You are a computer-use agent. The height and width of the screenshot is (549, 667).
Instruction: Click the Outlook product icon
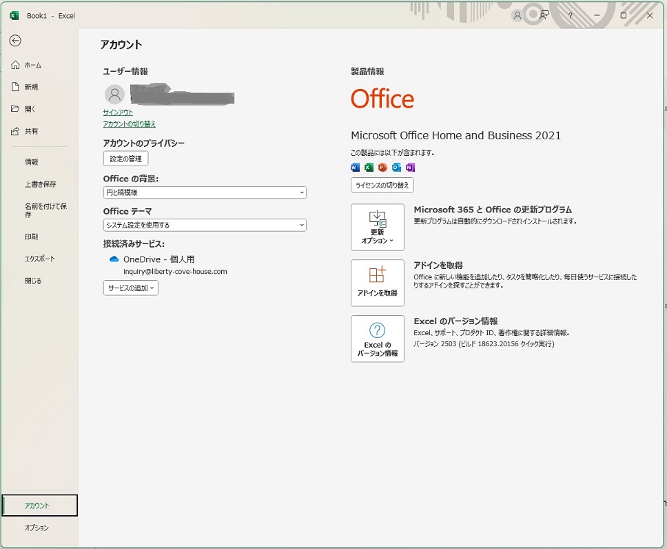pyautogui.click(x=396, y=168)
